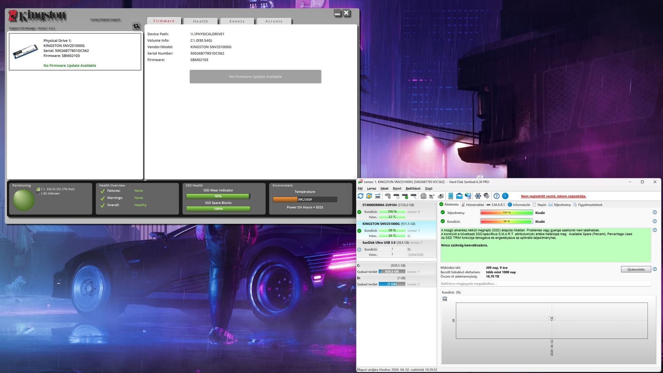Image resolution: width=663 pixels, height=373 pixels.
Task: Click the report notepad icon in toolbar
Action: pyautogui.click(x=450, y=196)
